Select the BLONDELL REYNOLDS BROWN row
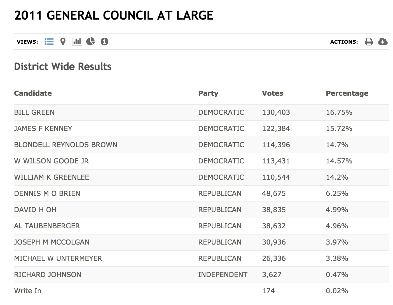This screenshot has height=305, width=393. (x=202, y=145)
